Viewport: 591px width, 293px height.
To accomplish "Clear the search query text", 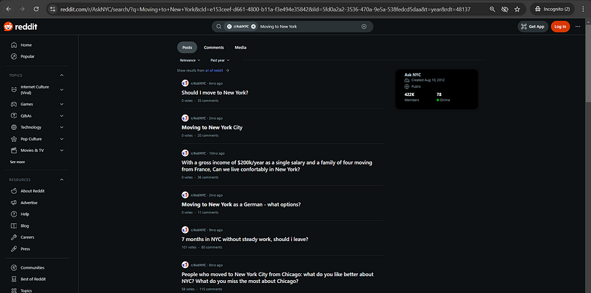I will [364, 26].
